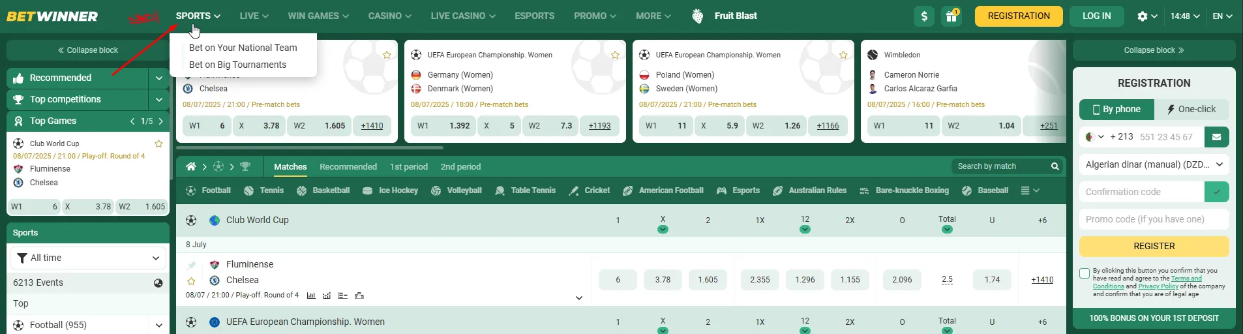
Task: Confirm code with the green checkmark button
Action: coord(1216,192)
